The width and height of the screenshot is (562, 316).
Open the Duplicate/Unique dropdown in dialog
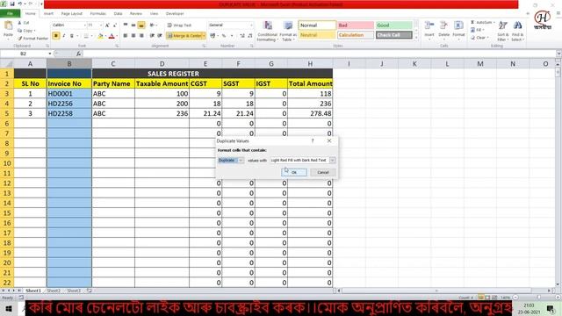[x=241, y=160]
